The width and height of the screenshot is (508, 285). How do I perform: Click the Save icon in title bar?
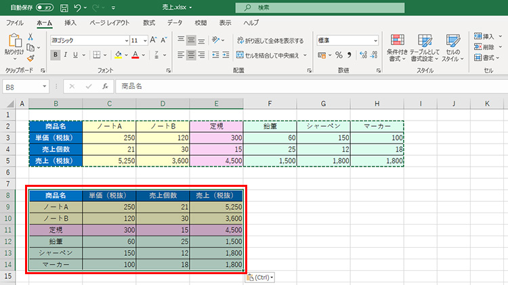[63, 8]
